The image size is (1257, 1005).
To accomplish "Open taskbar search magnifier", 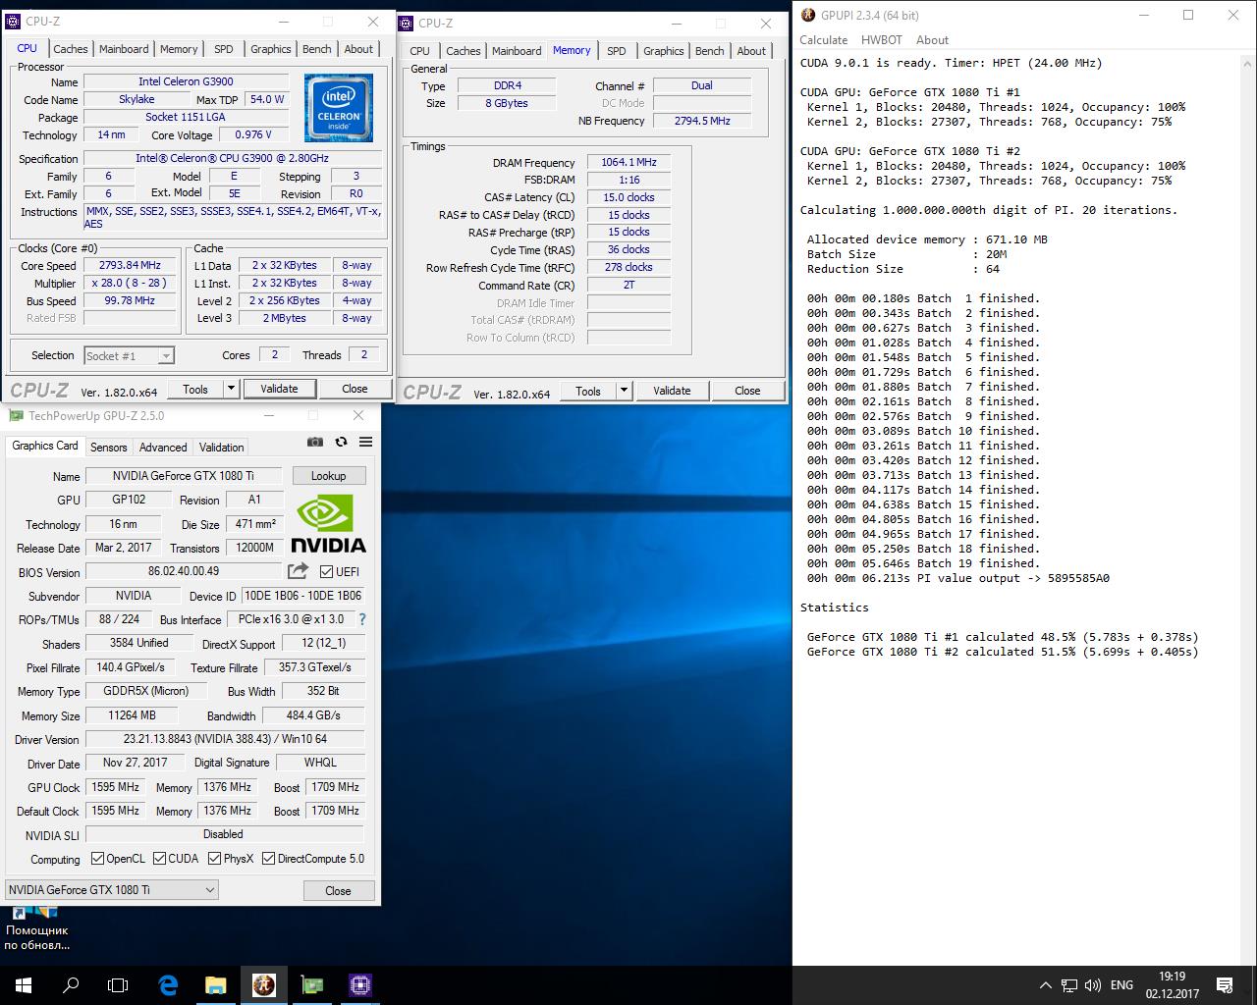I will point(71,985).
